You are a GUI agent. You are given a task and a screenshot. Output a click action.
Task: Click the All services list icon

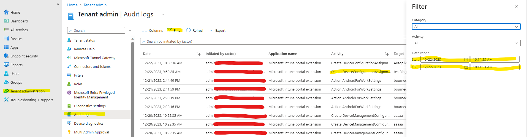[x=6, y=30]
